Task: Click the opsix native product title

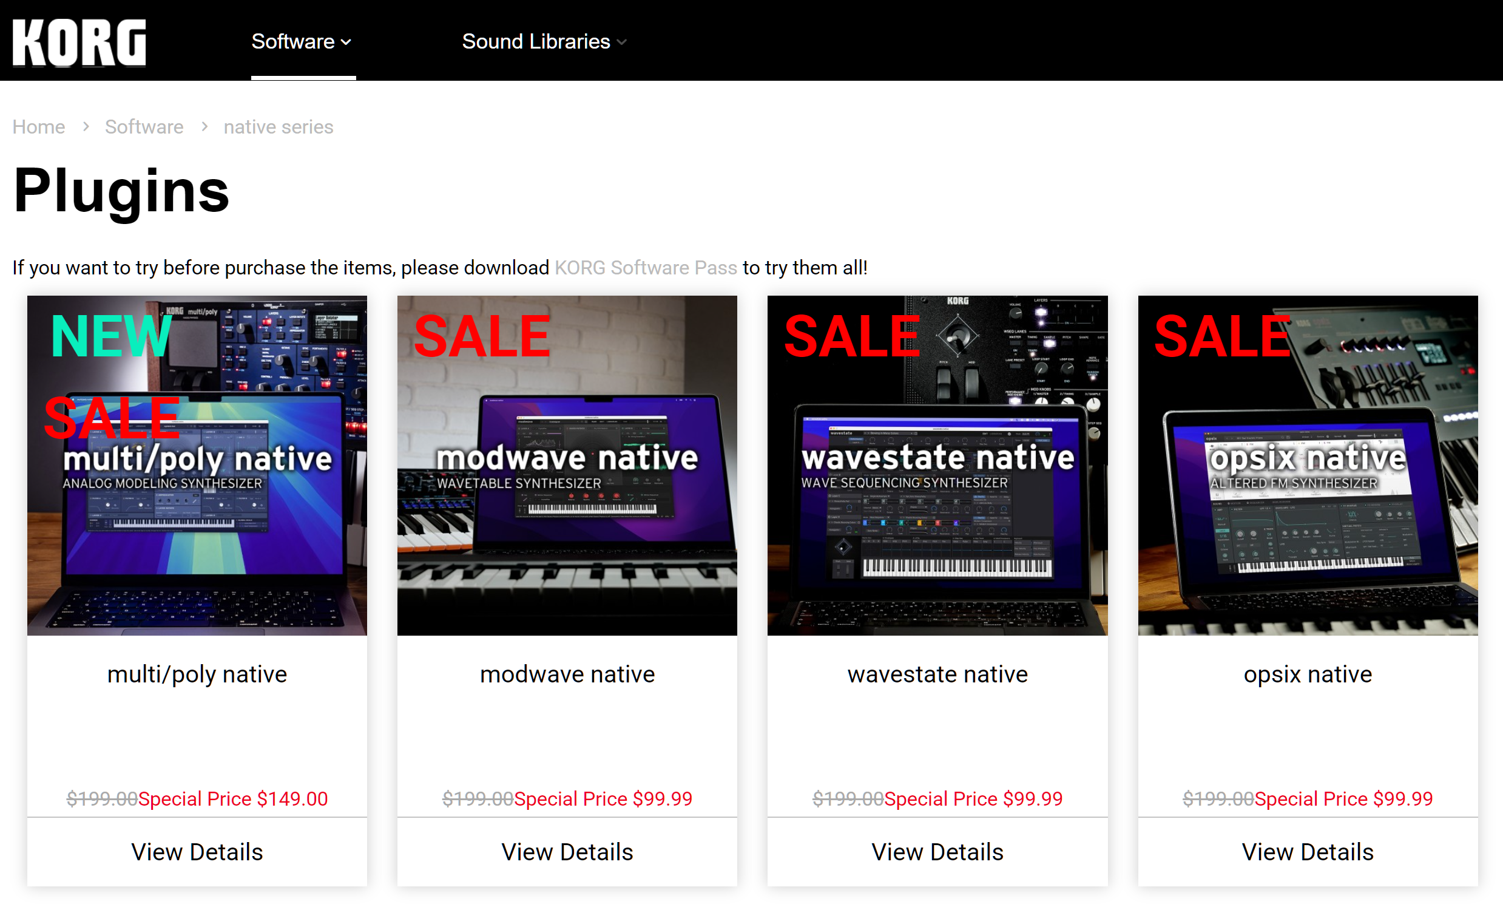Action: tap(1308, 675)
